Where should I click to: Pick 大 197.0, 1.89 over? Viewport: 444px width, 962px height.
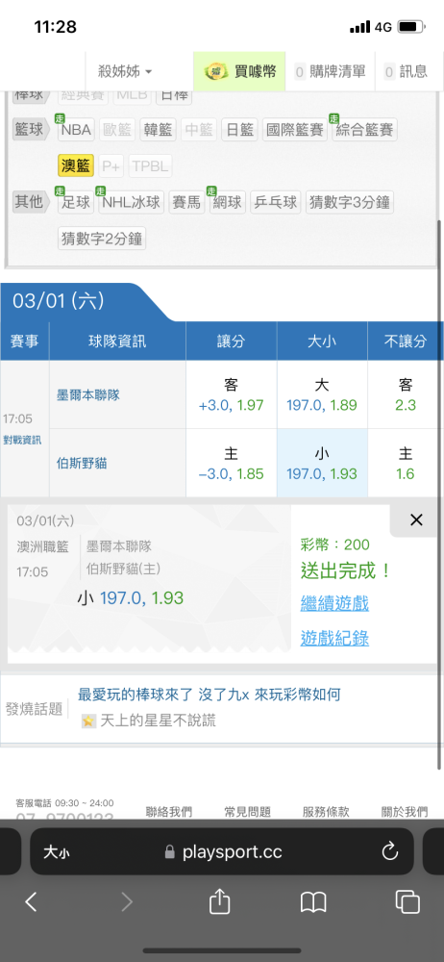[322, 394]
